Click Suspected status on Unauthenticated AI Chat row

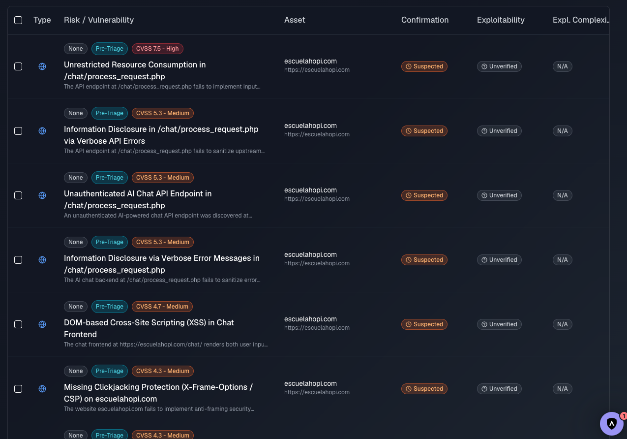[x=424, y=195]
